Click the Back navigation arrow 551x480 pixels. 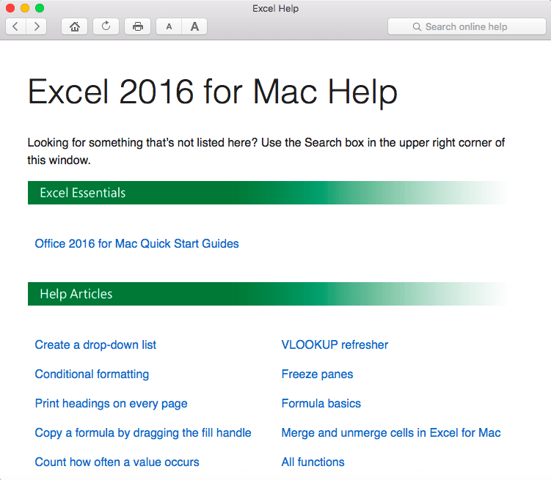pyautogui.click(x=16, y=26)
